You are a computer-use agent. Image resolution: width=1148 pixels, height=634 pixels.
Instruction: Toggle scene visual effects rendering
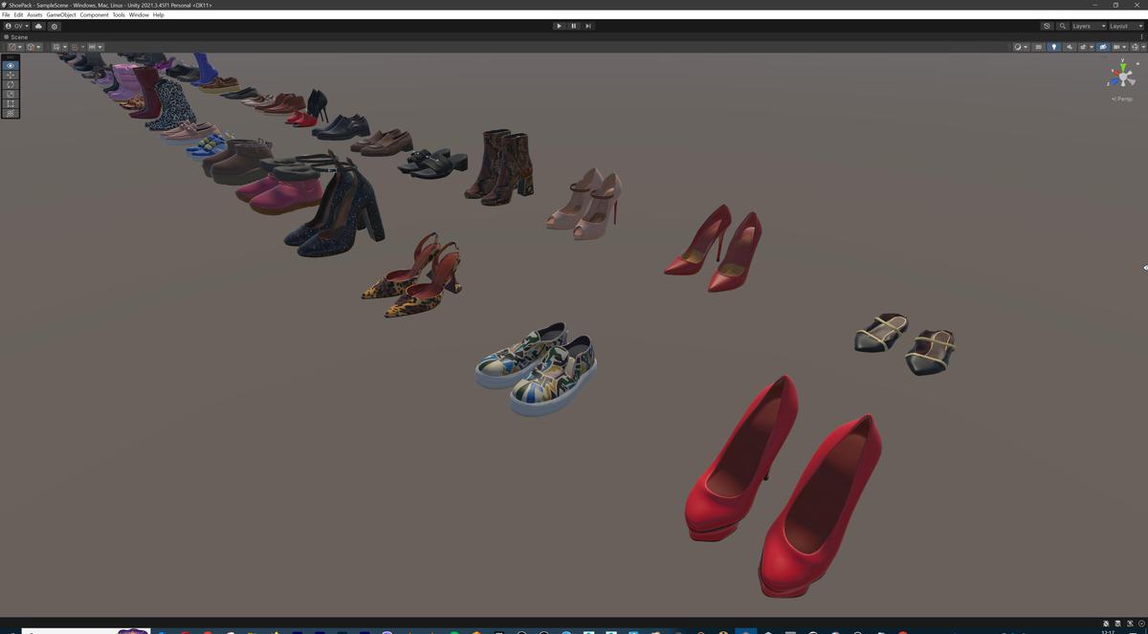point(1083,47)
